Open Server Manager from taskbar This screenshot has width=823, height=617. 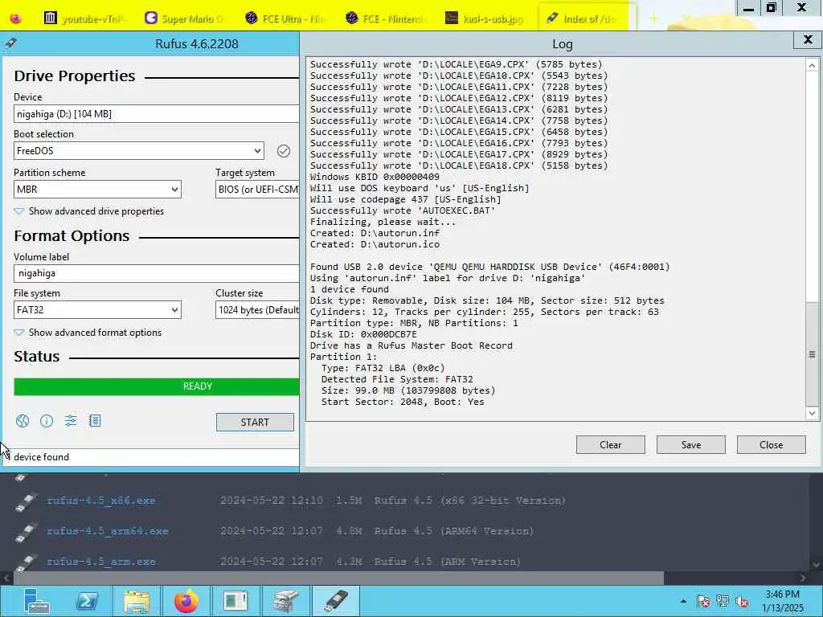tap(36, 601)
